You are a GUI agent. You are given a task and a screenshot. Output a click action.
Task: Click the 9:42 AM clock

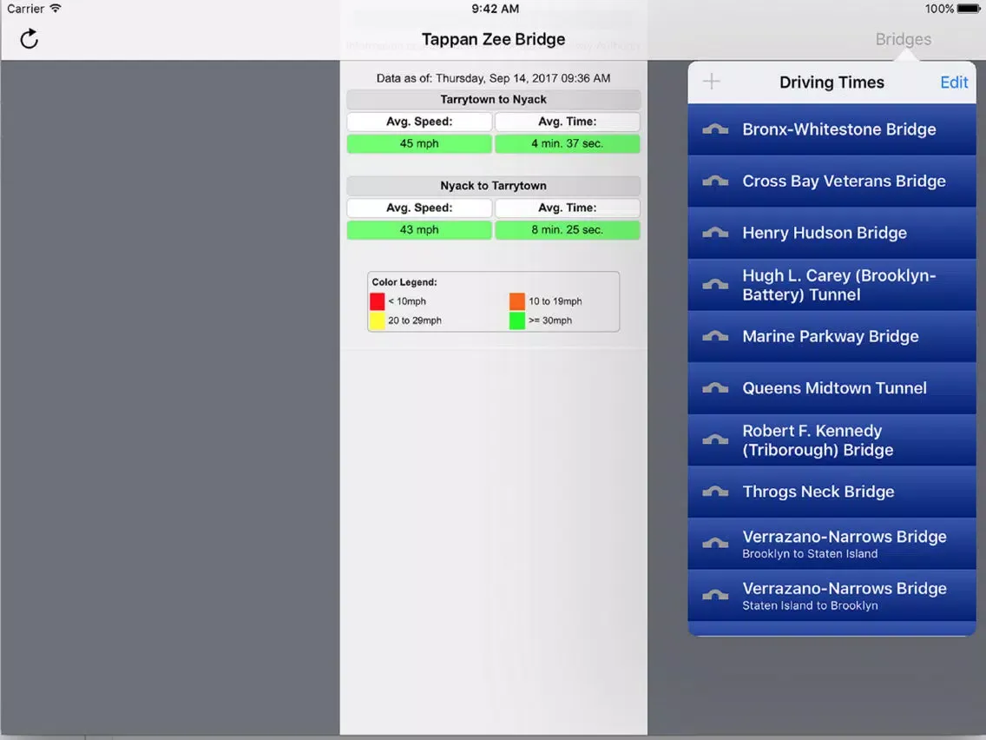(496, 9)
